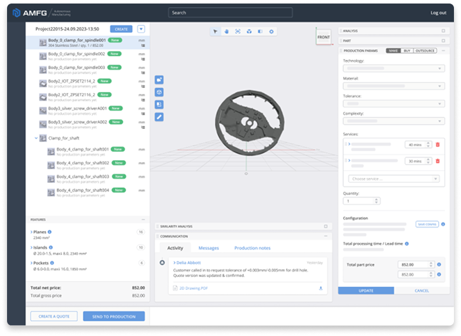Click the FRONT orientation cube
Screen dimensions: 461x336
[x=324, y=38]
